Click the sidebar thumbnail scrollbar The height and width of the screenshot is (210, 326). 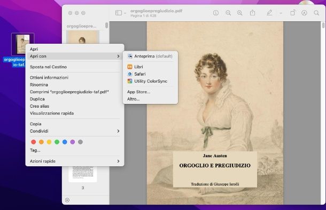tap(106, 25)
